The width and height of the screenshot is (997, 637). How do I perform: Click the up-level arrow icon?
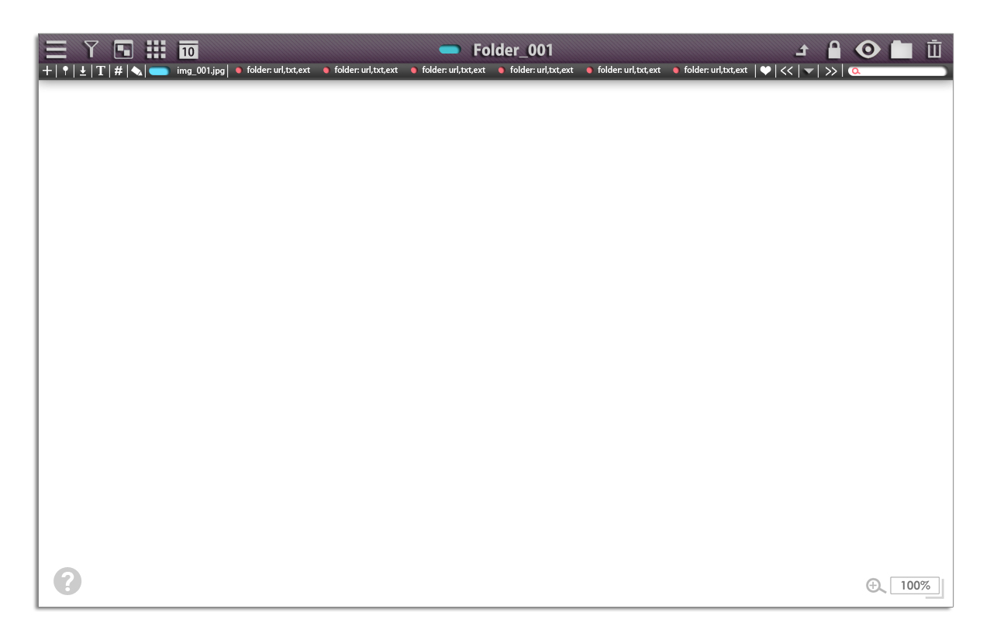[x=802, y=50]
